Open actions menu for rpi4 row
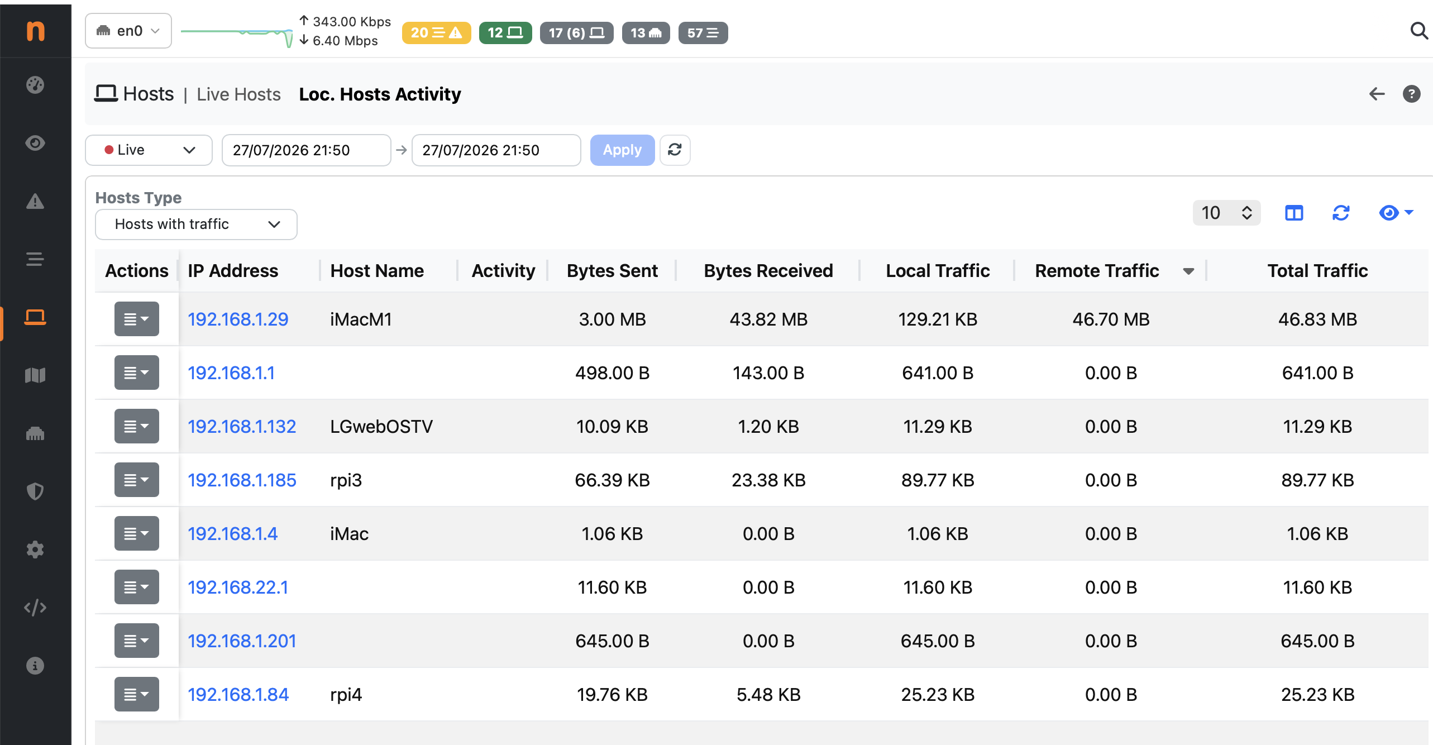 tap(137, 694)
